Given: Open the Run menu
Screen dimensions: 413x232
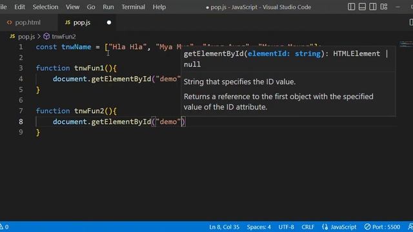Looking at the screenshot, I should (x=108, y=7).
